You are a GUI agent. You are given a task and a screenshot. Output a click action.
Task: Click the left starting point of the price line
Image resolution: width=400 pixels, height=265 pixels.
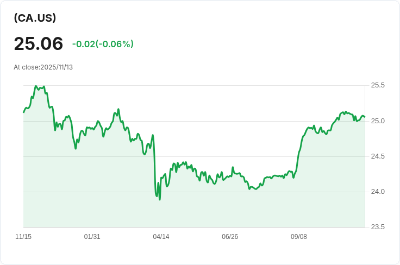tap(24, 112)
